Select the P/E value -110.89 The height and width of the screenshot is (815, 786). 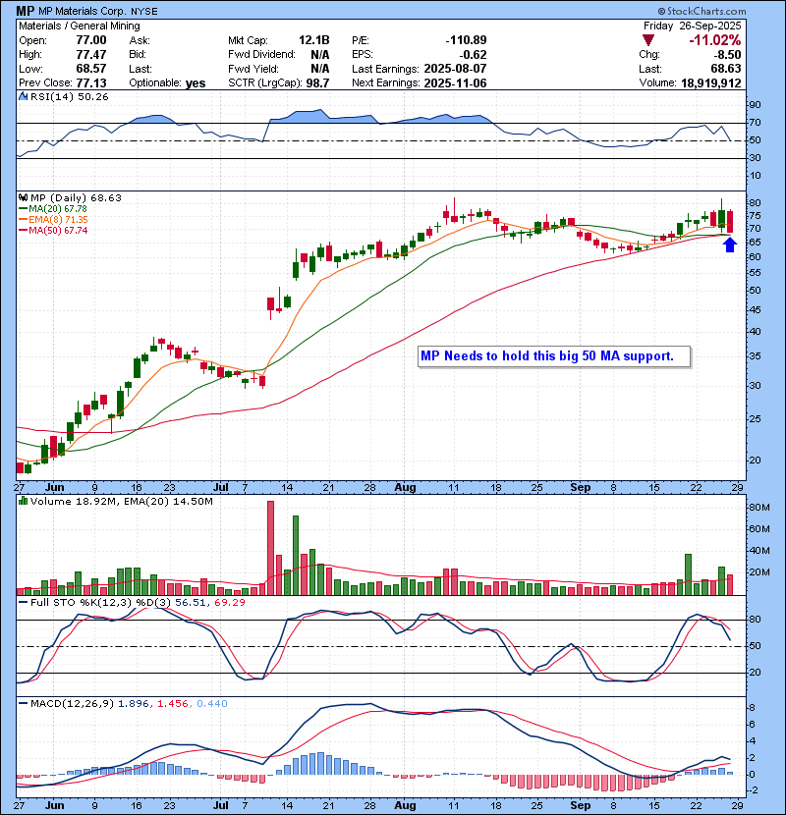click(466, 40)
